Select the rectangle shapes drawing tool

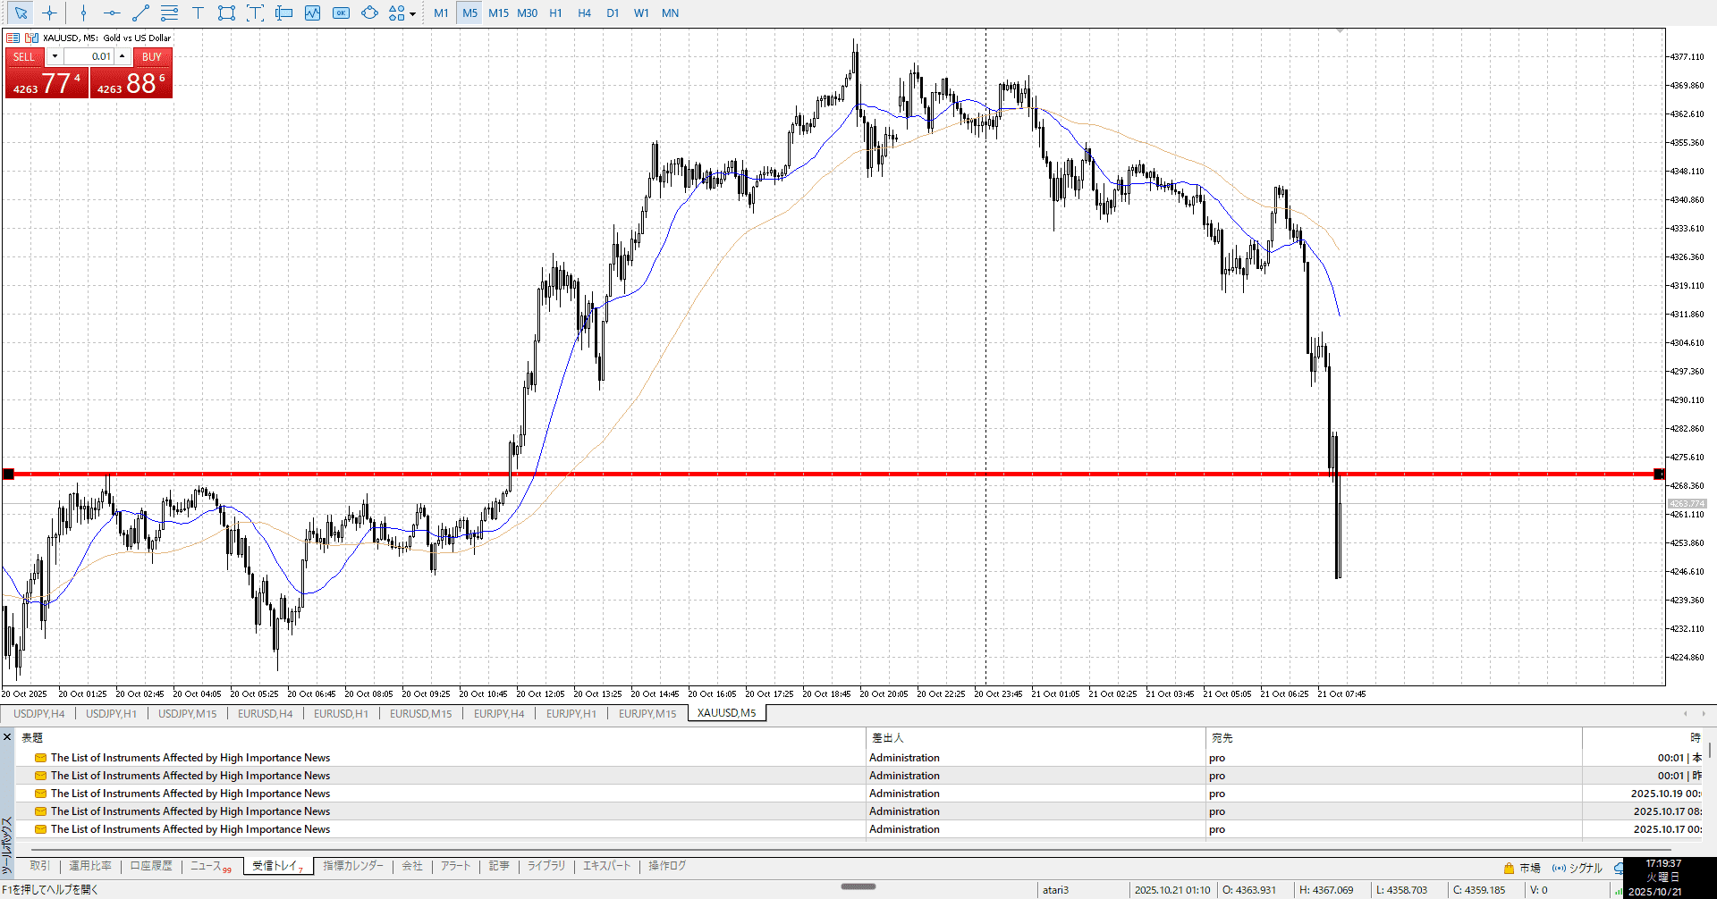click(226, 13)
